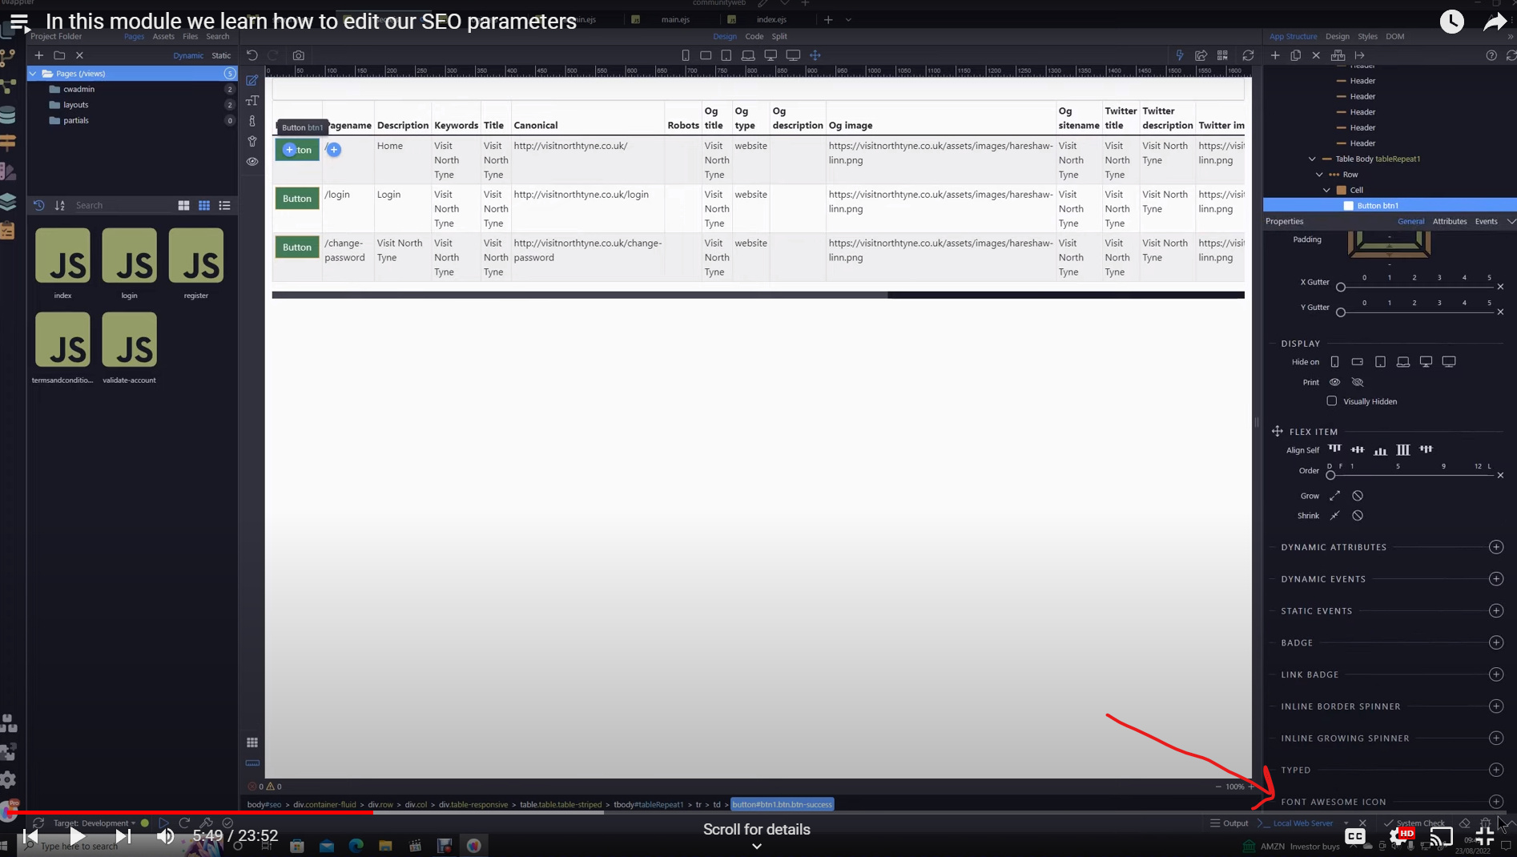Image resolution: width=1517 pixels, height=857 pixels.
Task: Switch to the Split view tab
Action: coord(779,36)
